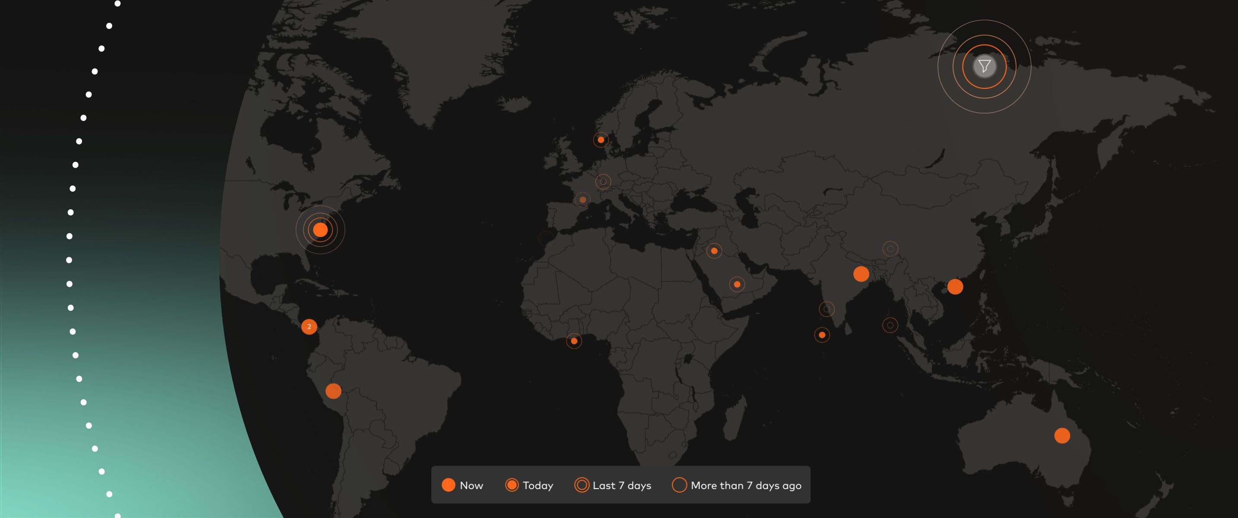This screenshot has width=1238, height=518.
Task: Select the pulsing marker on US East Coast
Action: tap(320, 230)
